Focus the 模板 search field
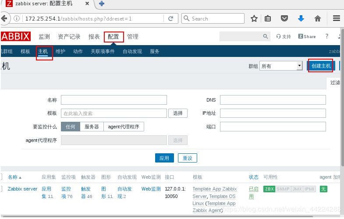The width and height of the screenshot is (344, 219). pyautogui.click(x=114, y=113)
